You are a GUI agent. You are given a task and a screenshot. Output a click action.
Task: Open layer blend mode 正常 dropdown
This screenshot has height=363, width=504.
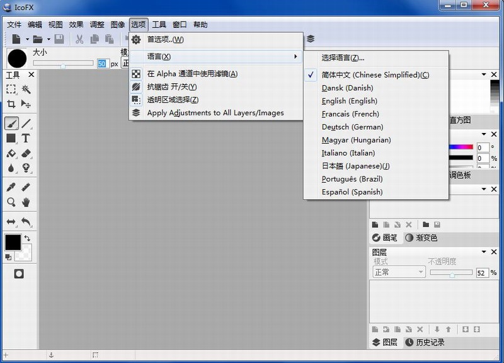[x=399, y=272]
